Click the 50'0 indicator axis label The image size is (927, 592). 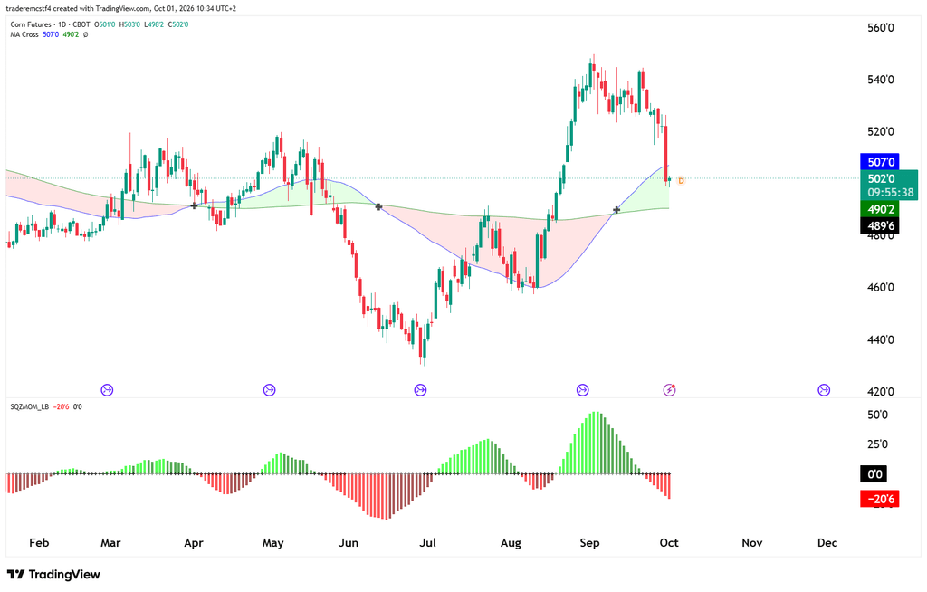pyautogui.click(x=877, y=415)
